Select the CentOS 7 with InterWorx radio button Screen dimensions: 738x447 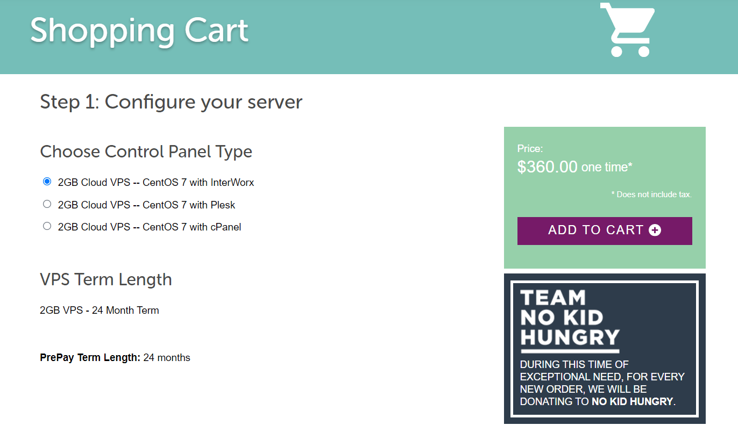click(x=47, y=182)
